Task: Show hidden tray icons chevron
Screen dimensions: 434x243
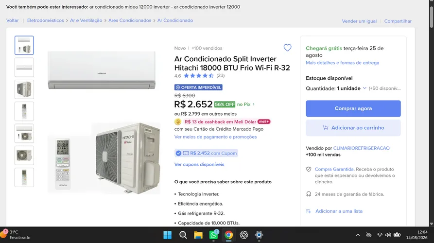Action: click(x=358, y=235)
